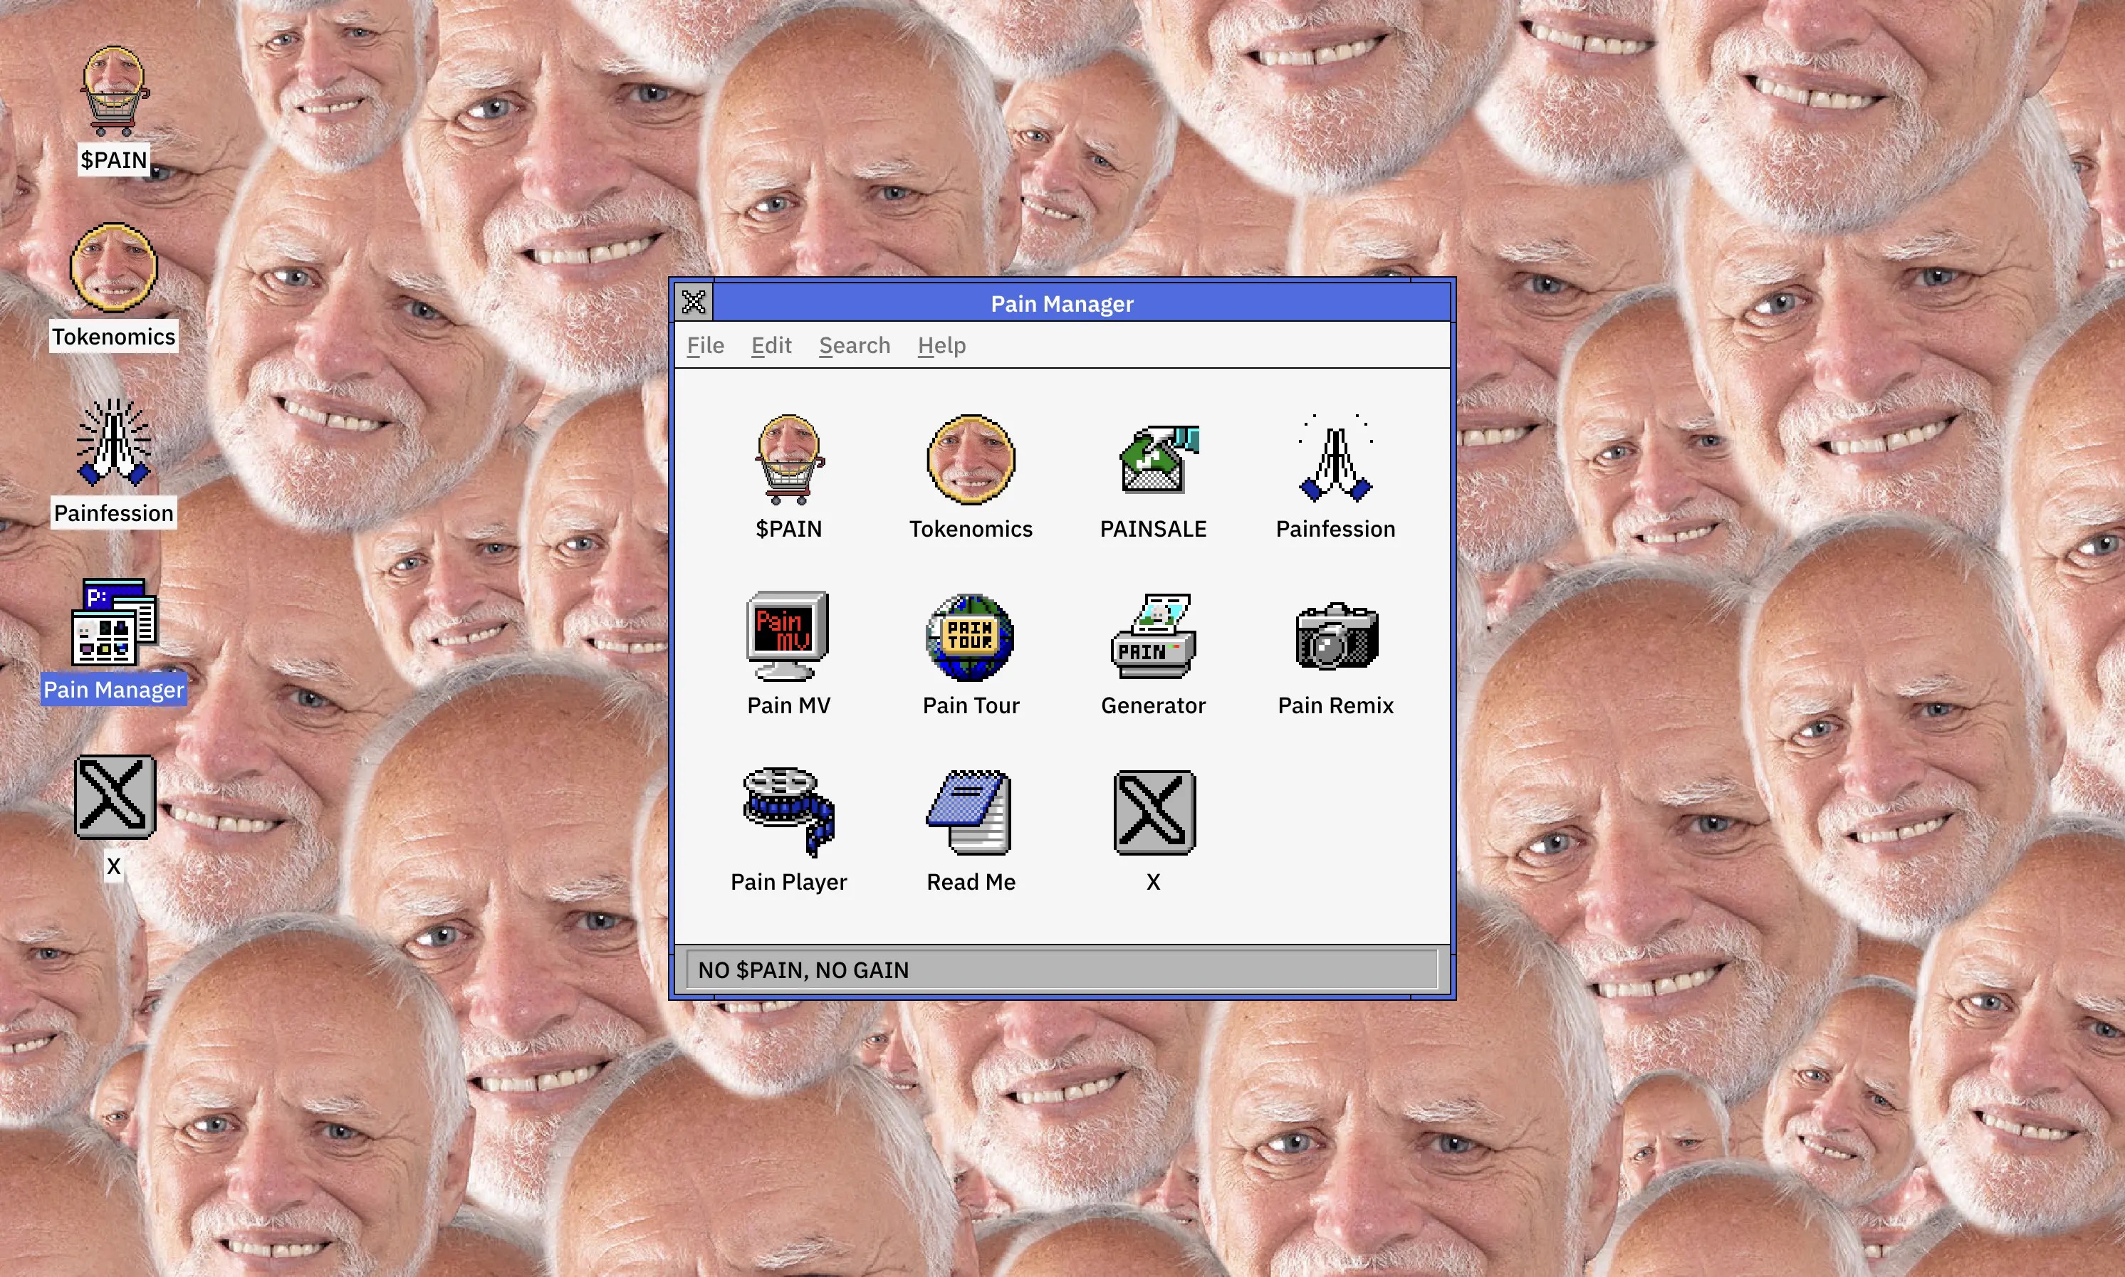Launch the Pain Player film reel icon

pos(788,812)
